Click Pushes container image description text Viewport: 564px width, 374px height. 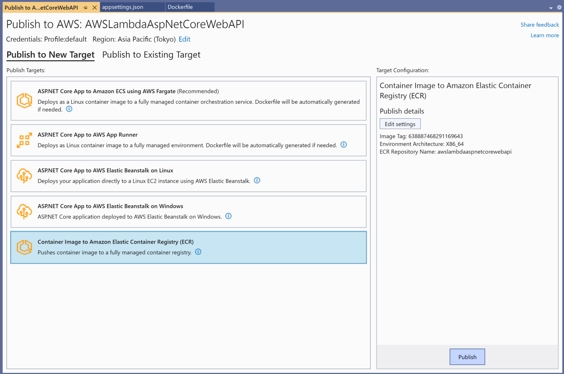[x=115, y=253]
